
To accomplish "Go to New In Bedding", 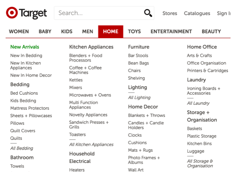I will pyautogui.click(x=26, y=56).
